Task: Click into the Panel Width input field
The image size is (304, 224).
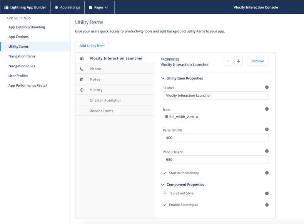Action: coord(215,138)
